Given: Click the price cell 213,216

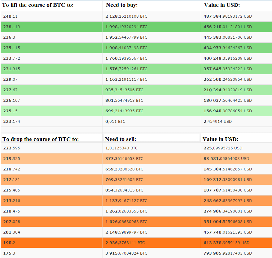Looking at the screenshot, I should pos(12,201).
